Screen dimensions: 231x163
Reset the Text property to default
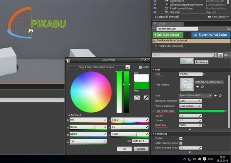[x=204, y=74]
